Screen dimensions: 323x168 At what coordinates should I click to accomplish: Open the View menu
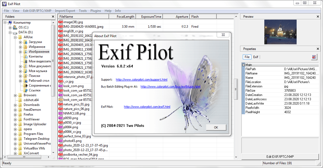point(16,11)
